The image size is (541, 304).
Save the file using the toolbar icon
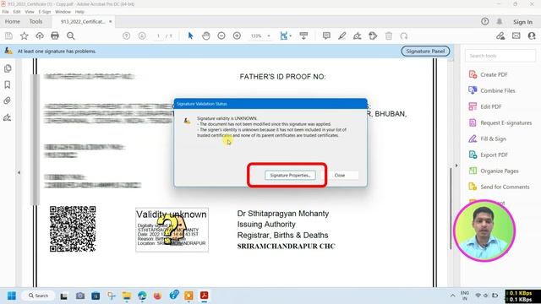8,35
